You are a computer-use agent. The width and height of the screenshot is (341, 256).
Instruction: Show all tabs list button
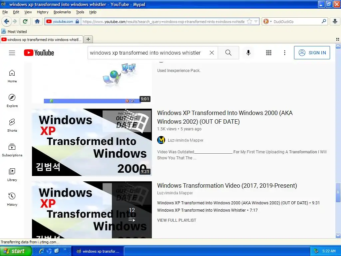pyautogui.click(x=338, y=39)
